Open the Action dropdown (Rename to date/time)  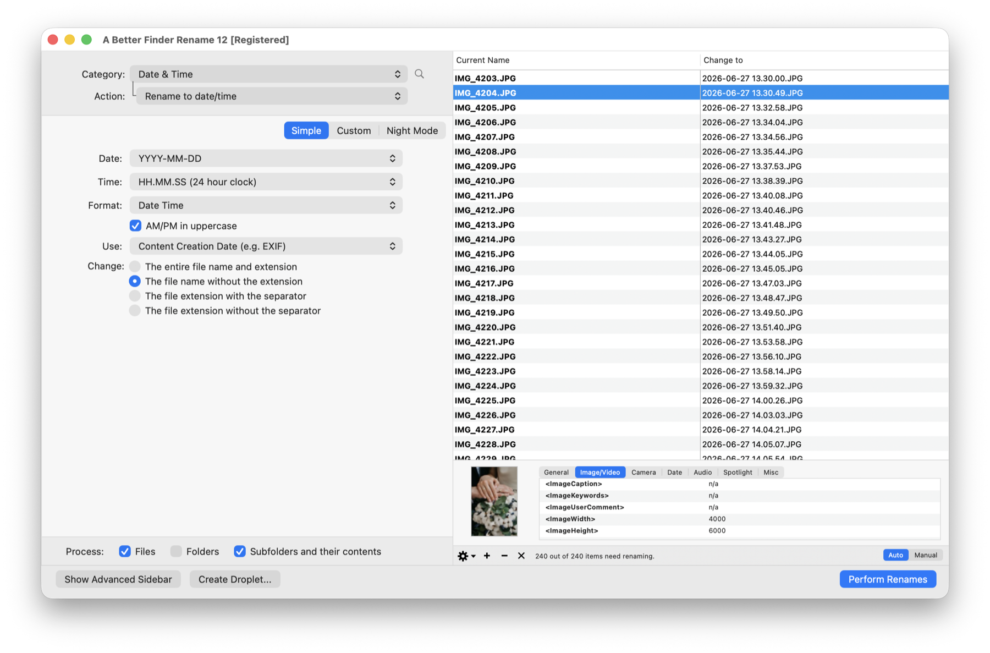[272, 96]
